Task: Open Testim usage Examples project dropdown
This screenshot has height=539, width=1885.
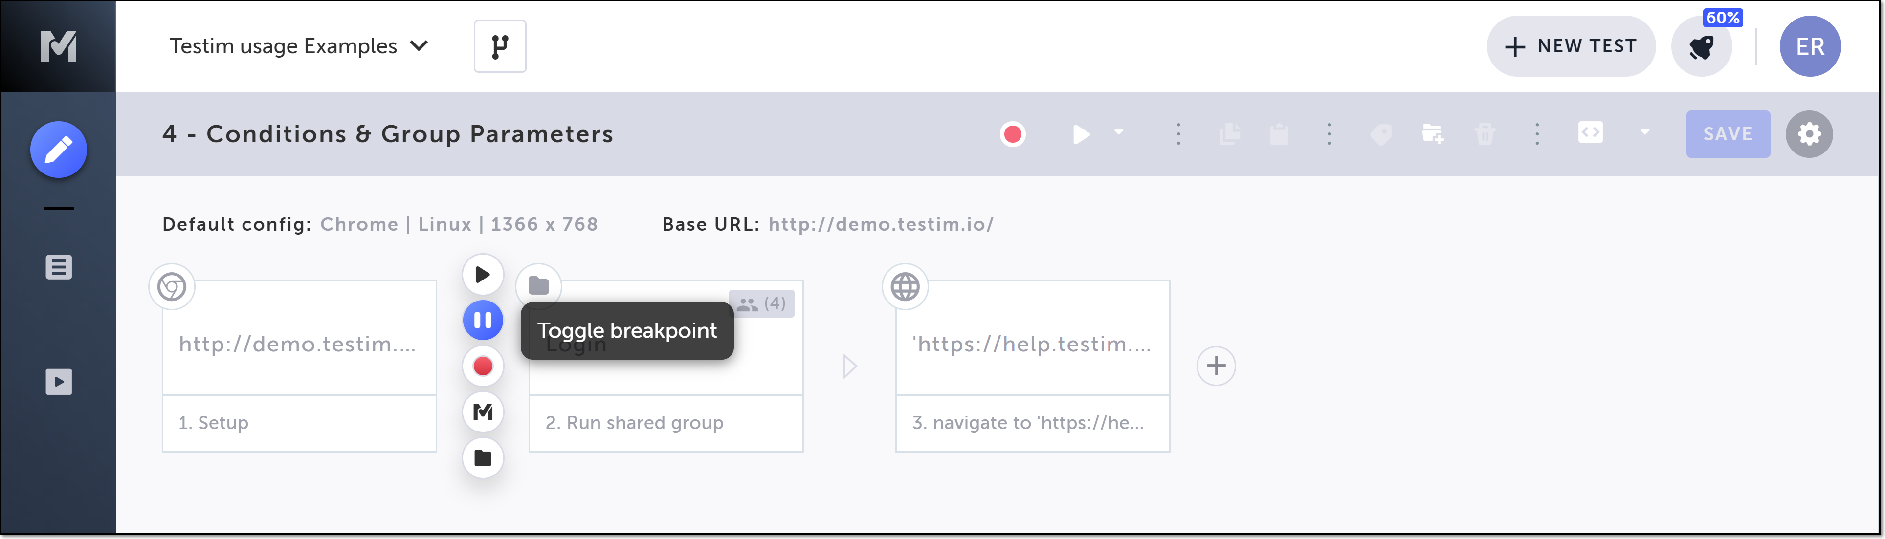Action: [299, 46]
